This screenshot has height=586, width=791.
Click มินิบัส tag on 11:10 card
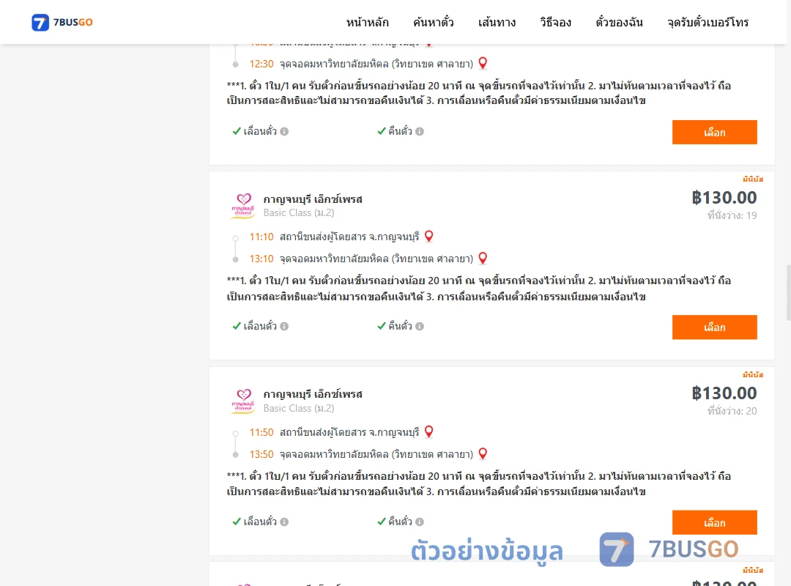[753, 179]
